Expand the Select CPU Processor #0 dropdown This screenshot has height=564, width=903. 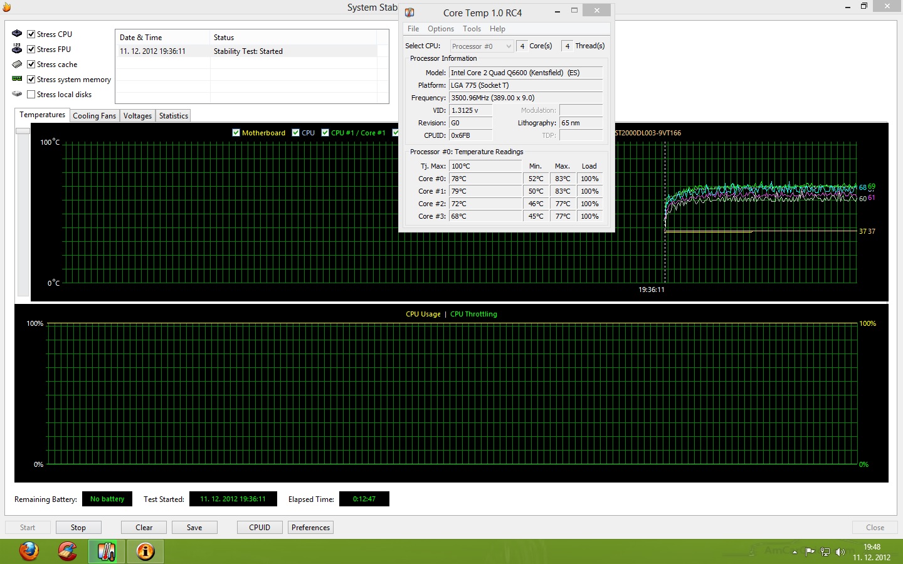tap(482, 46)
